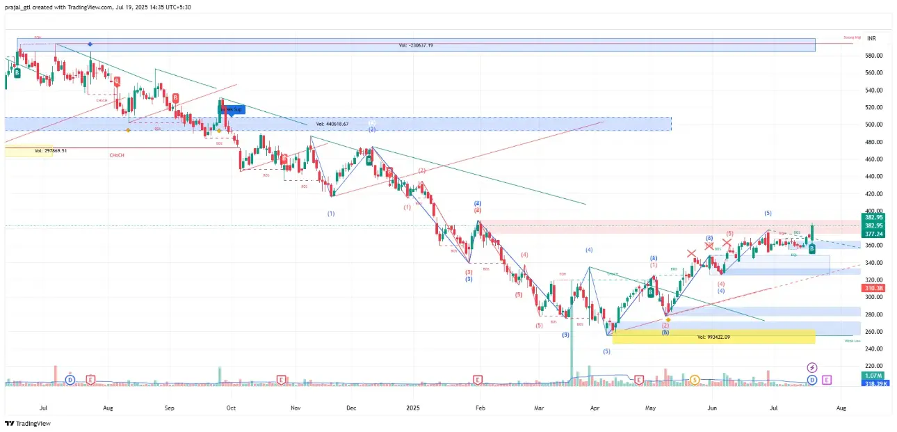Select the 'Vol: 297869.51' yellow label
This screenshot has height=432, width=897.
click(51, 150)
